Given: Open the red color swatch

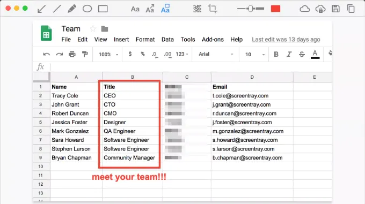Looking at the screenshot, I should coord(275,9).
